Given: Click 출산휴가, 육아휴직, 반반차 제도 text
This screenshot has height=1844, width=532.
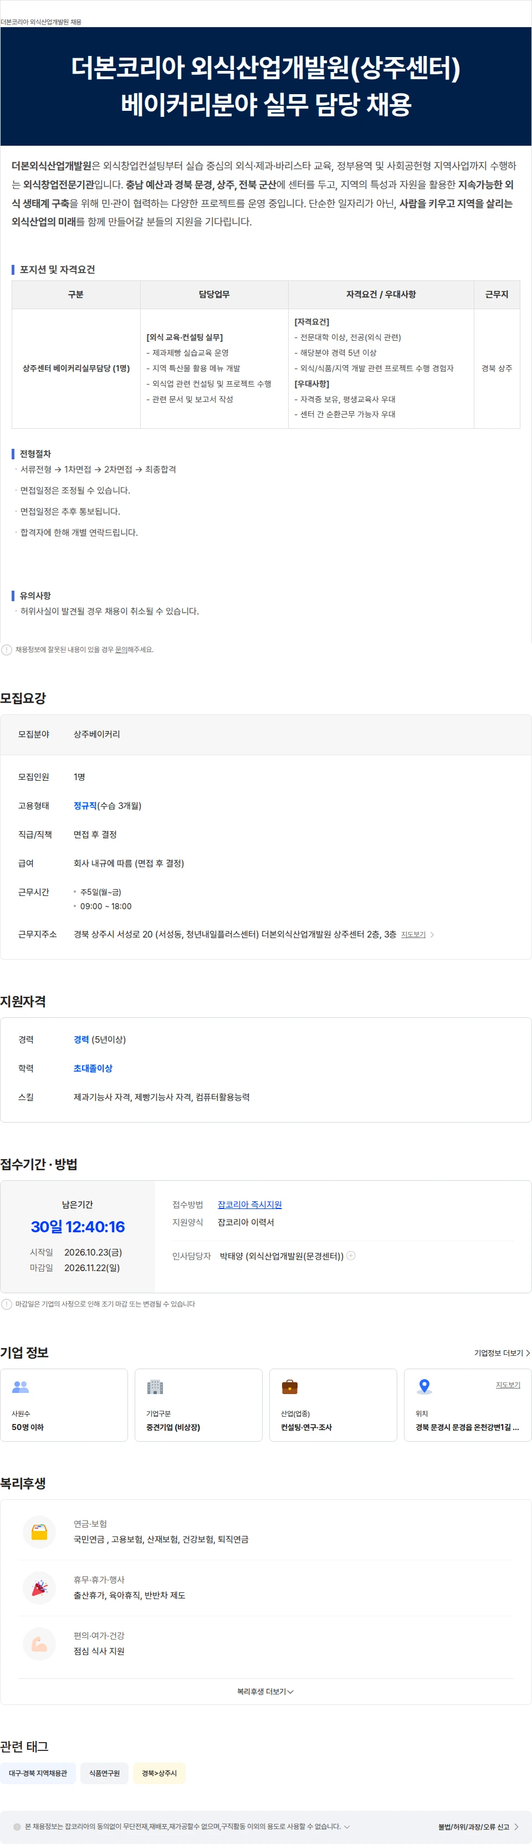Looking at the screenshot, I should [130, 1595].
